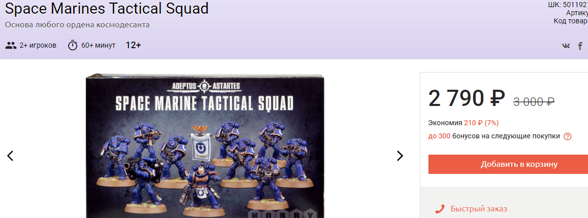Open the bonuses help question mark

567,136
